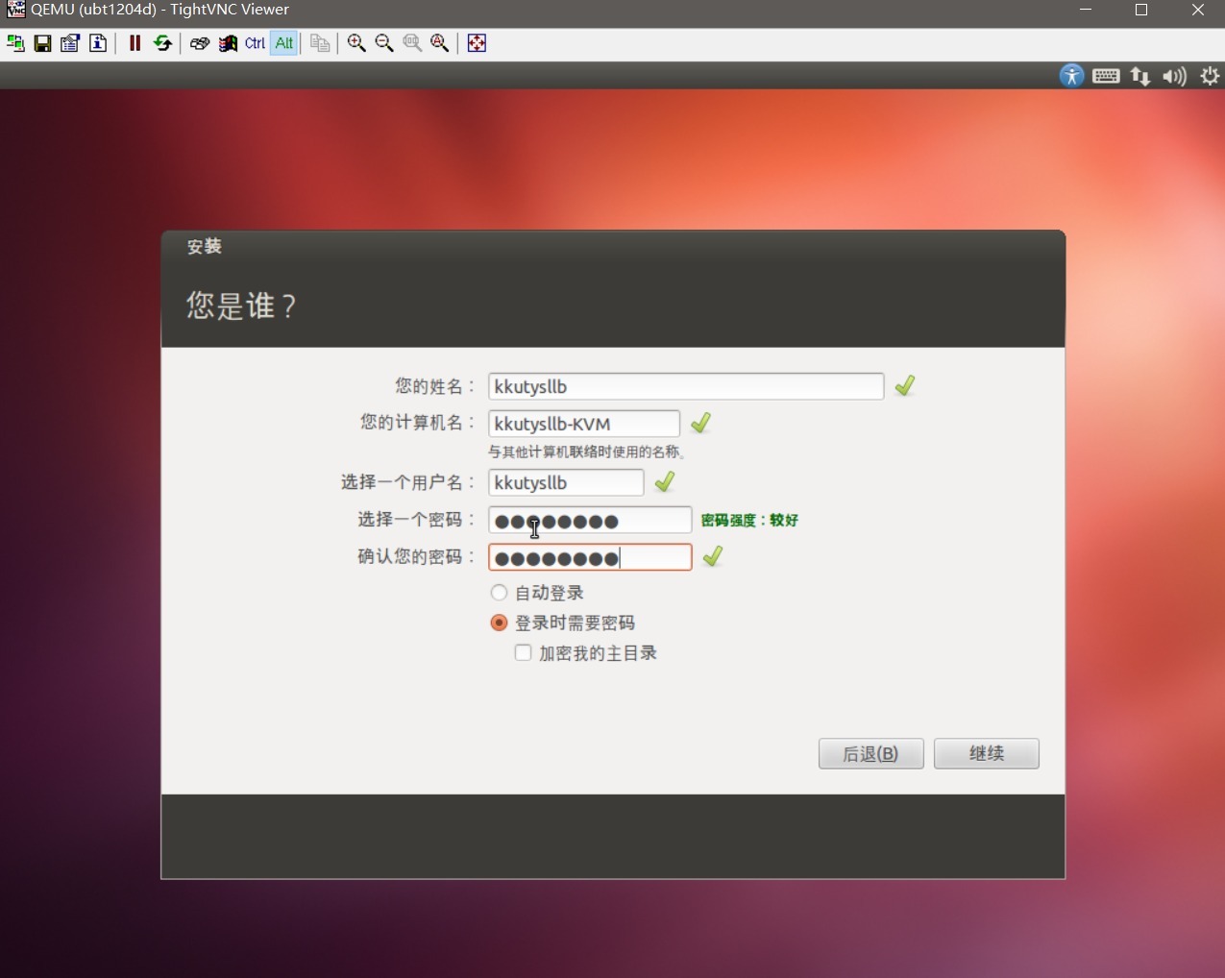
Task: Maximize the TightVNC Viewer window
Action: point(1141,10)
